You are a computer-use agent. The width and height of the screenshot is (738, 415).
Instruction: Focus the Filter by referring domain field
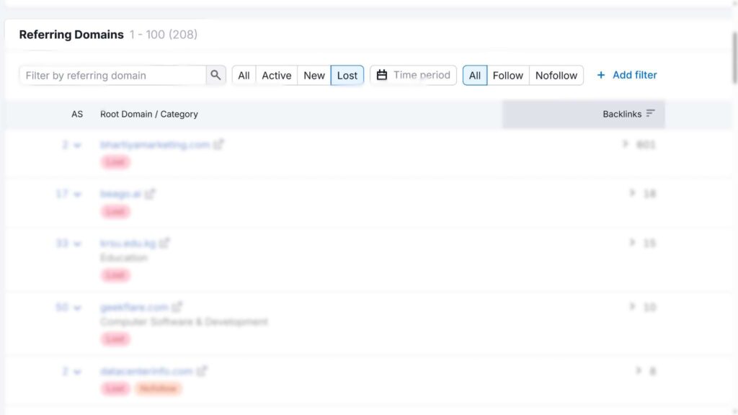[x=112, y=75]
